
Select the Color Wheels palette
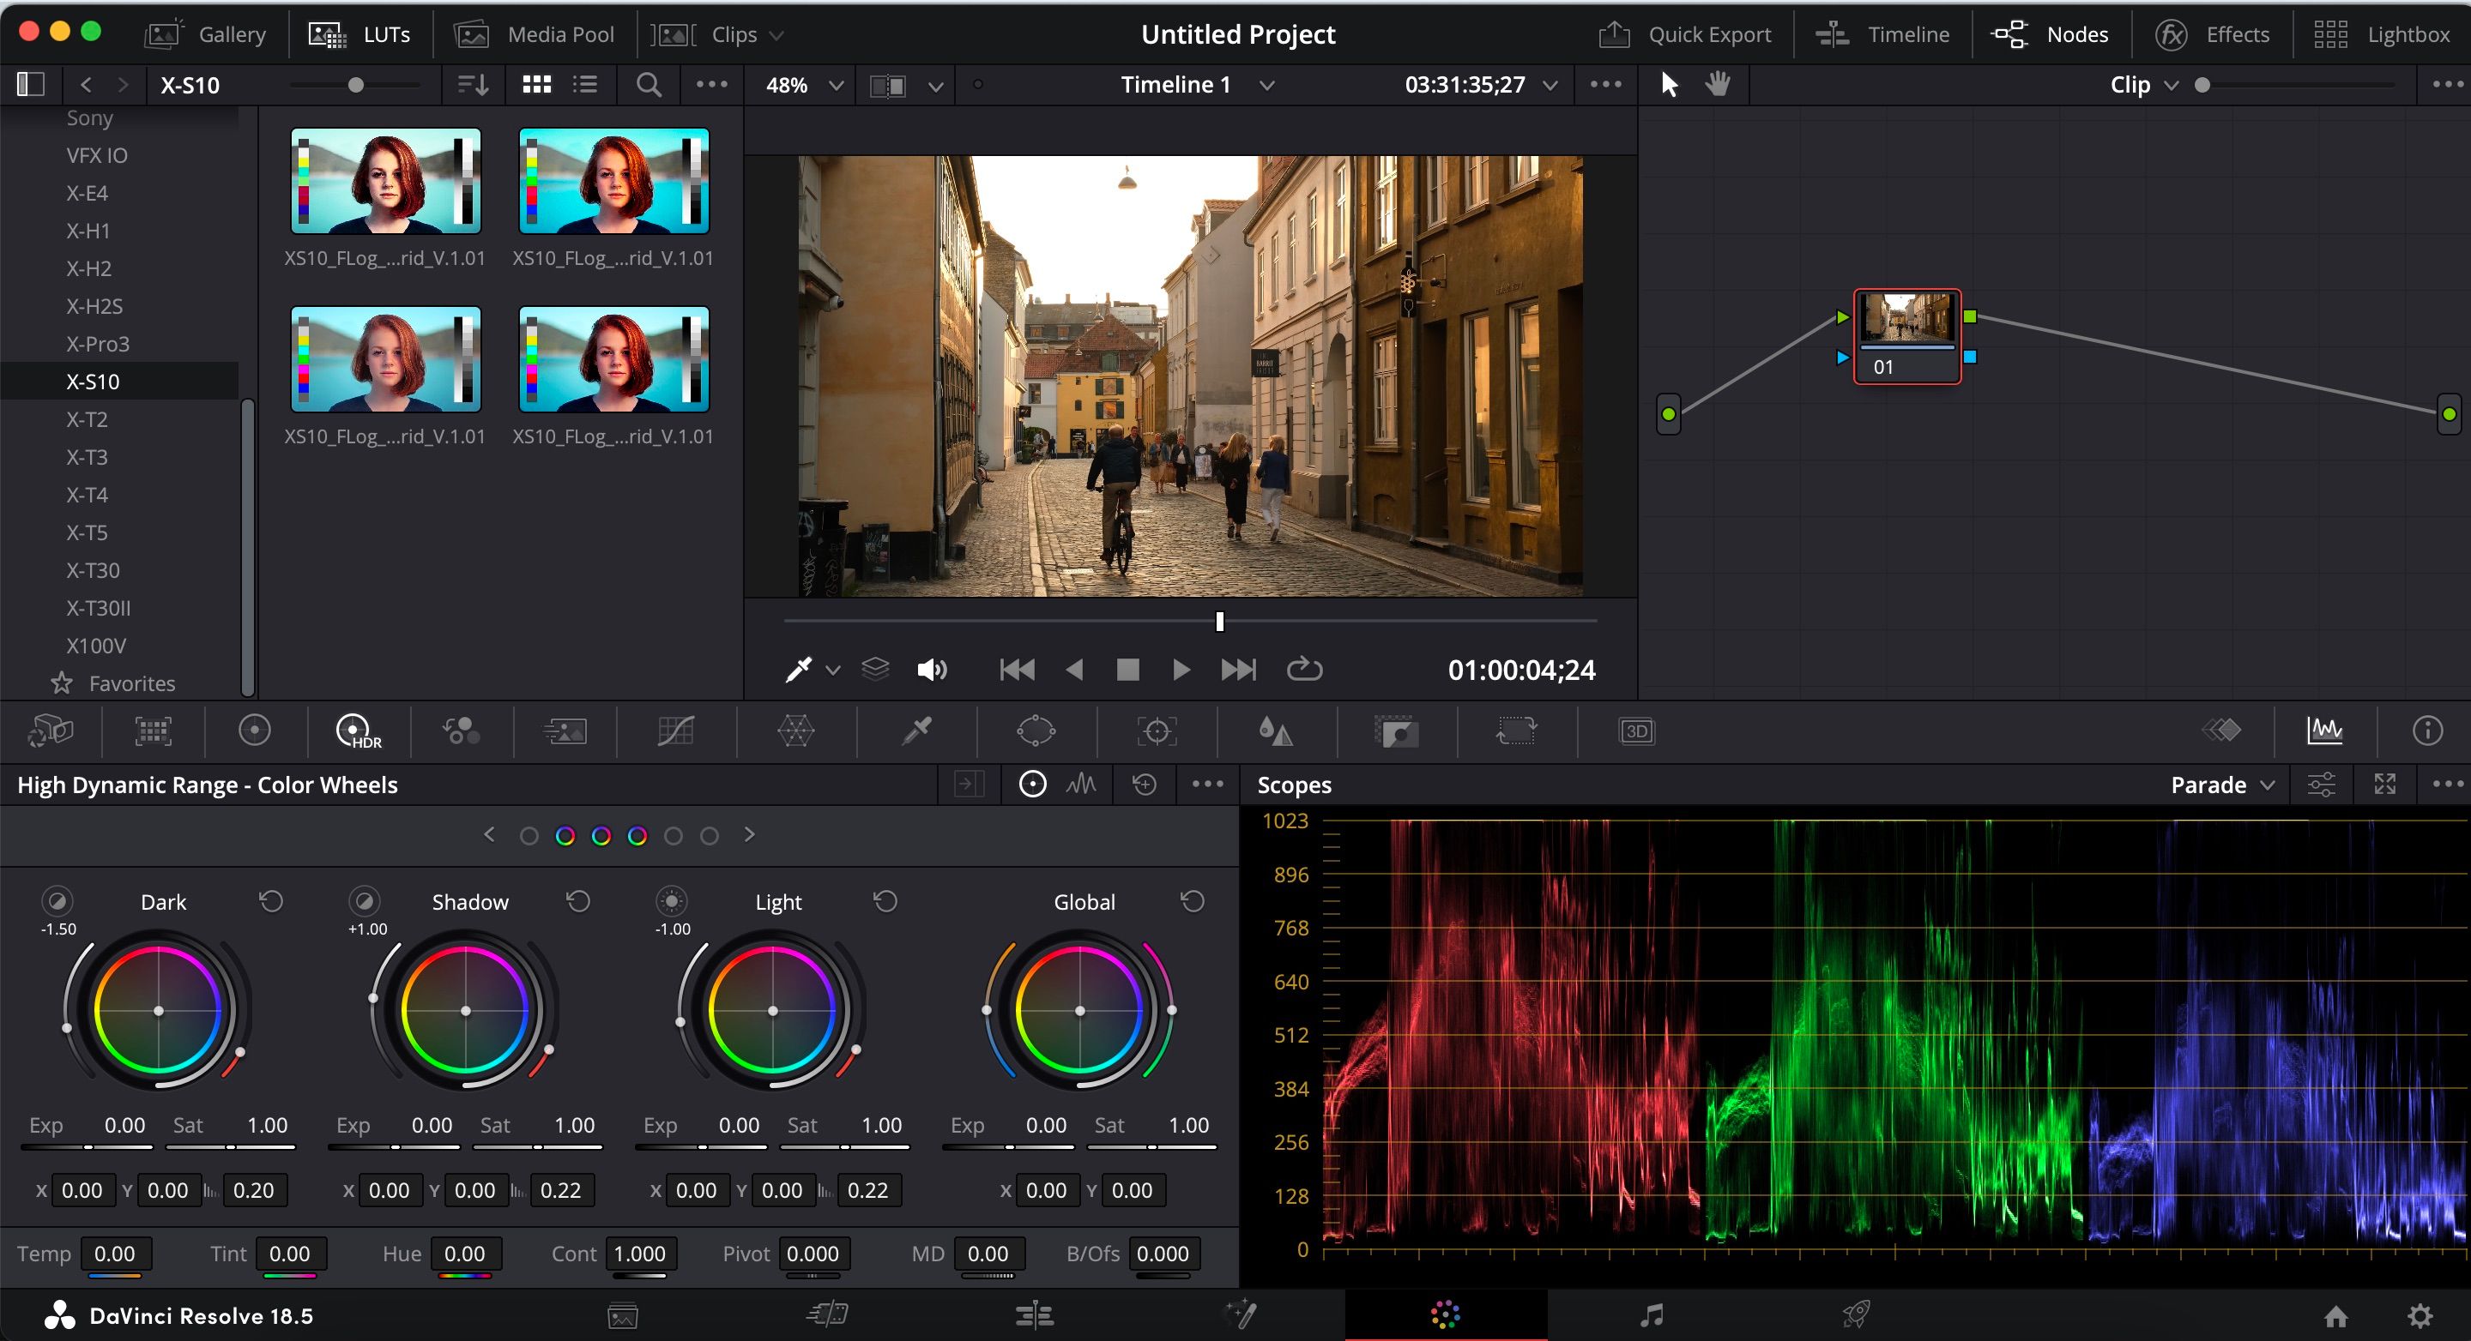click(x=254, y=731)
